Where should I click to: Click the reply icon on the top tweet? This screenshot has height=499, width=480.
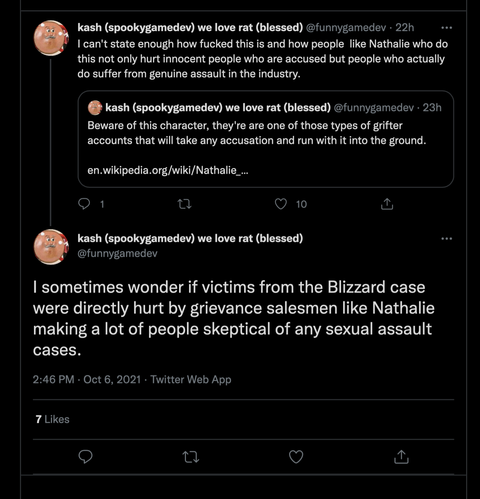click(x=84, y=204)
